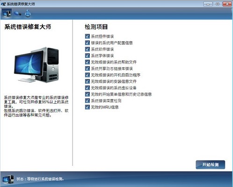Click the penguin QQ toolbar icon

28,14
